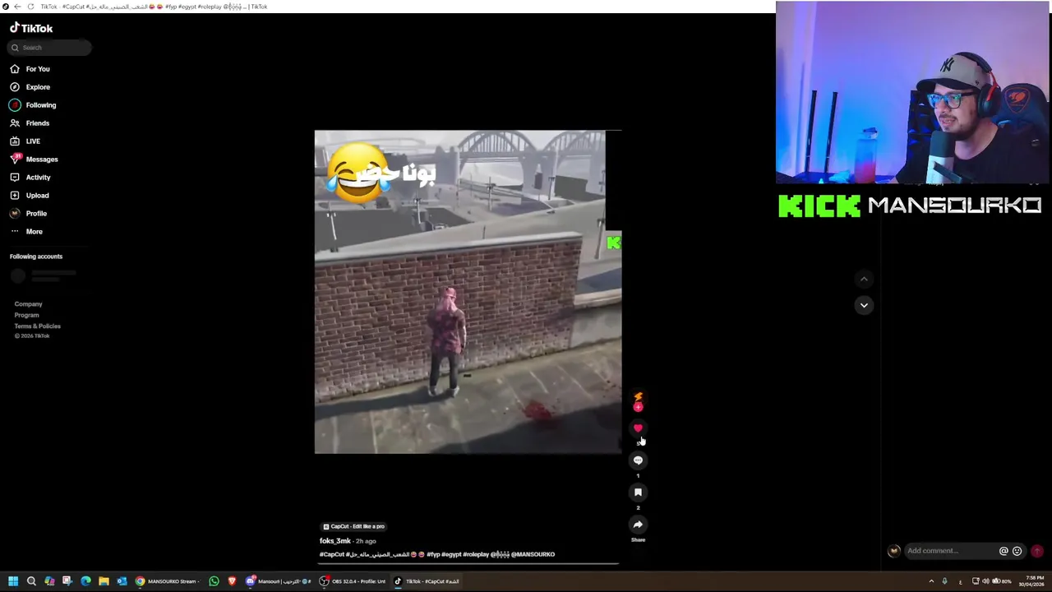
Task: Pause the playing video
Action: 468,292
